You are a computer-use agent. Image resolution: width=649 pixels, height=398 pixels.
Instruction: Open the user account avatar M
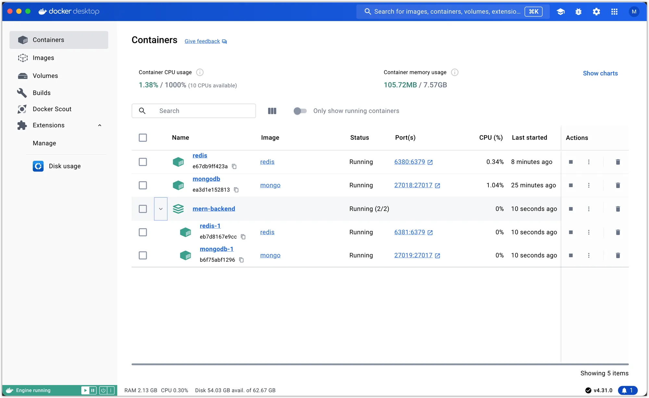pos(634,12)
